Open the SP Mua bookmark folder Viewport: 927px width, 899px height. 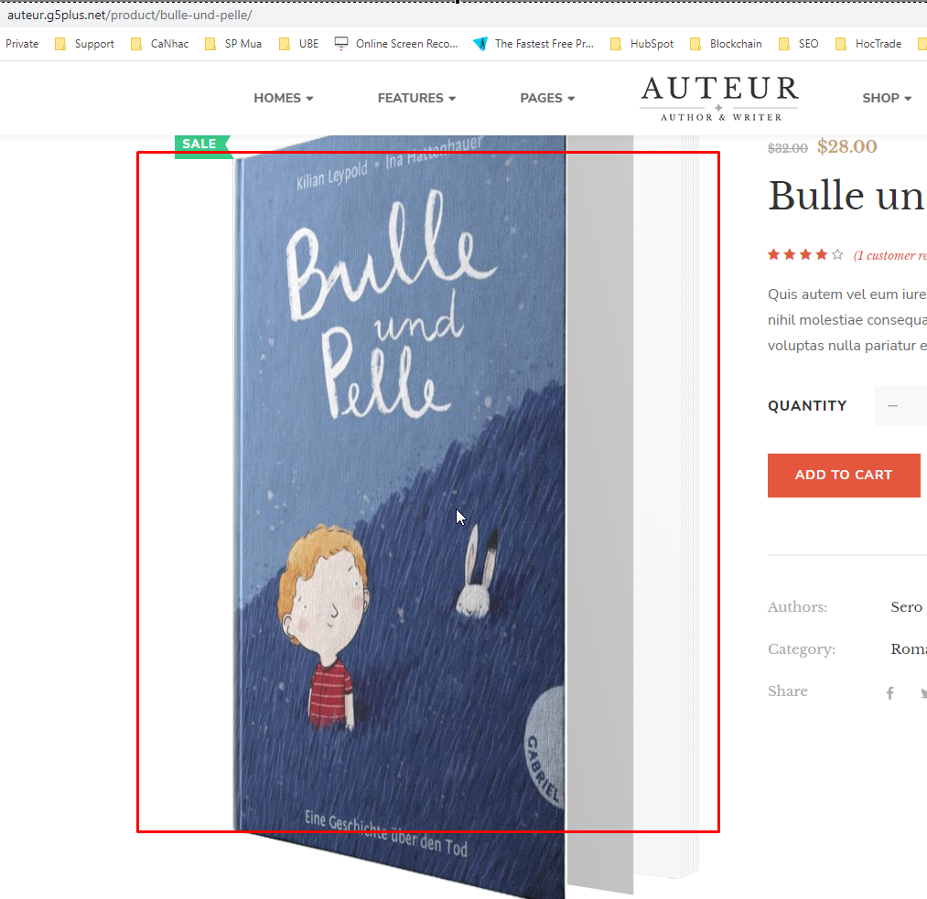233,44
